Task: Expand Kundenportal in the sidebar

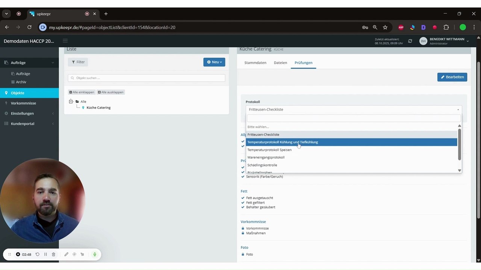Action: pos(29,124)
